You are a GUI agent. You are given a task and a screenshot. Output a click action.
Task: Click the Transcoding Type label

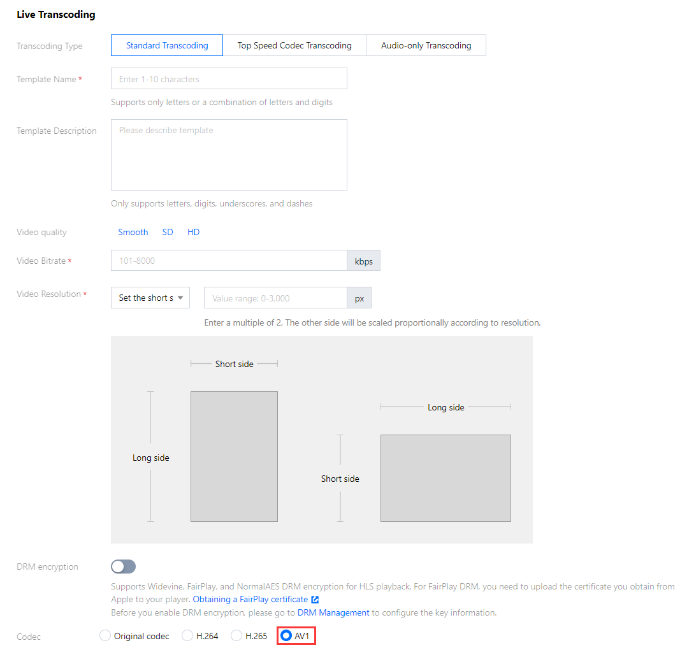(x=50, y=46)
